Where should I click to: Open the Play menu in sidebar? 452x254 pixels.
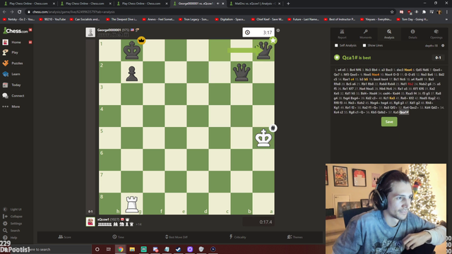pyautogui.click(x=15, y=52)
